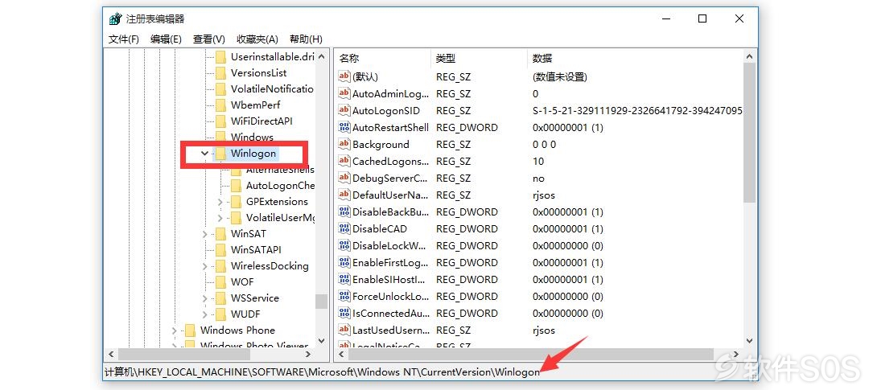Select the WSService key in tree
873x390 pixels.
[255, 298]
